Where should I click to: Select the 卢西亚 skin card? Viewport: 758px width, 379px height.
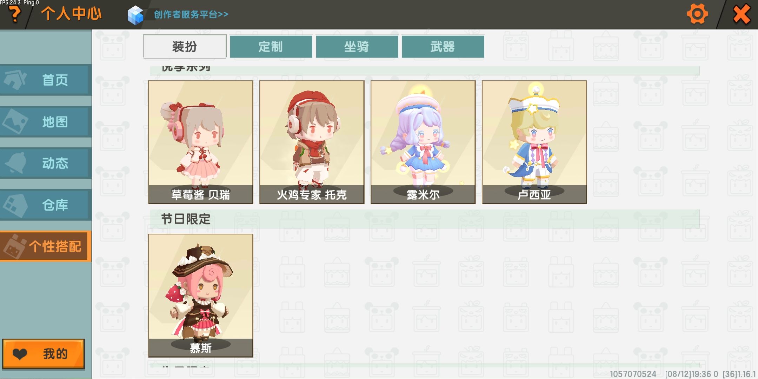534,142
